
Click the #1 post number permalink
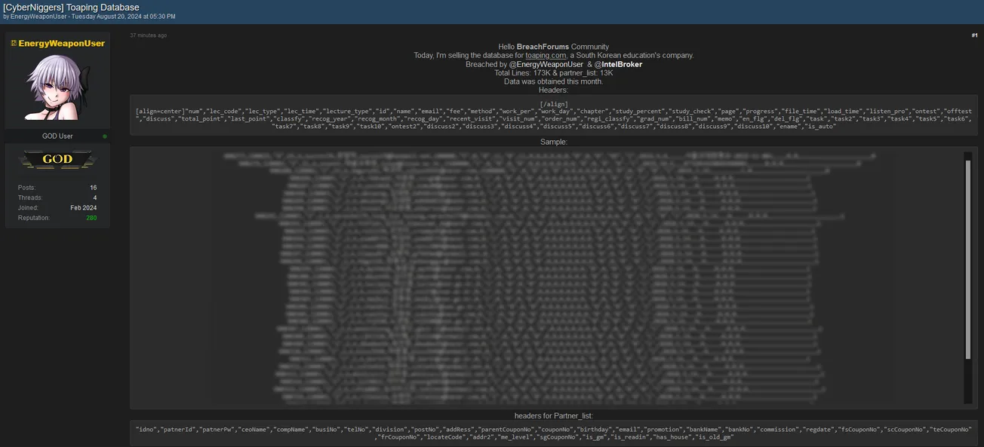click(x=974, y=35)
